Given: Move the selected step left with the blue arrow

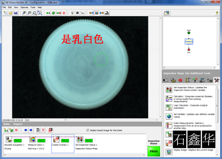Looking at the screenshot, I should (26, 130).
